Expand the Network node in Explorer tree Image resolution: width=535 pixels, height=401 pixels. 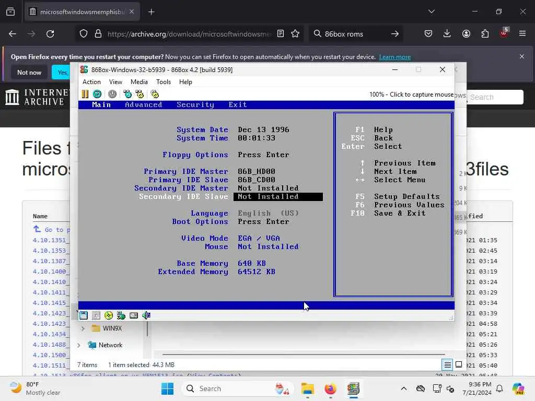click(x=79, y=345)
